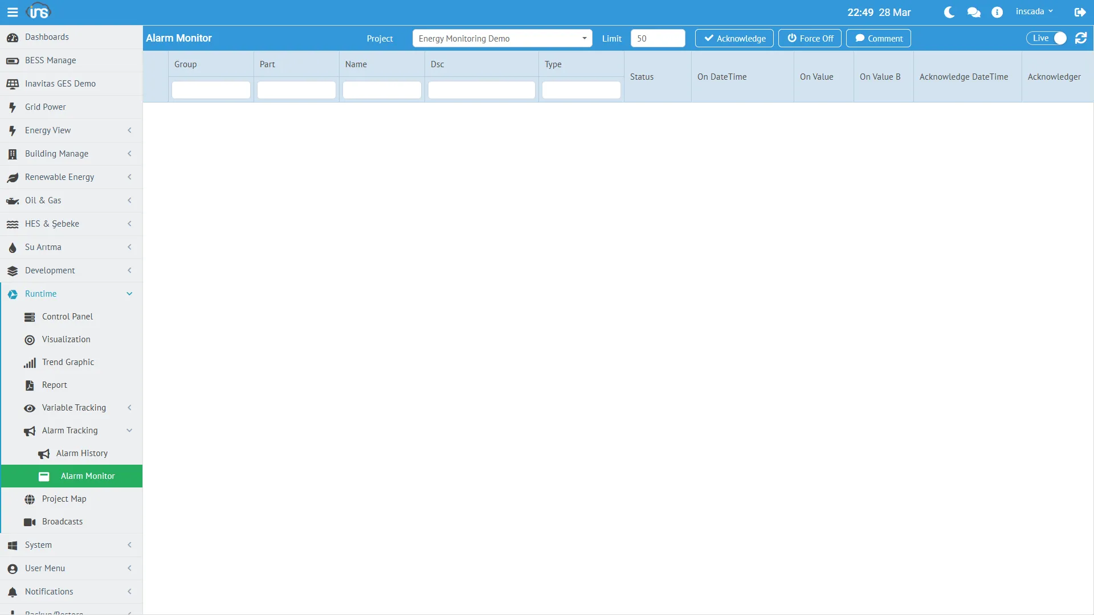Open the Dashboards menu item
The height and width of the screenshot is (615, 1094).
pyautogui.click(x=47, y=37)
